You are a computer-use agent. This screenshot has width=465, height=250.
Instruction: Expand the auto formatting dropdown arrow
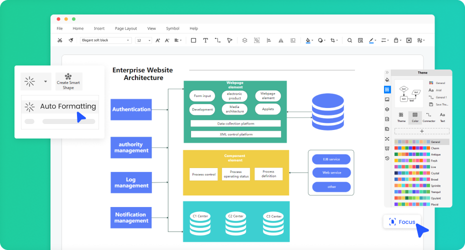(x=45, y=81)
